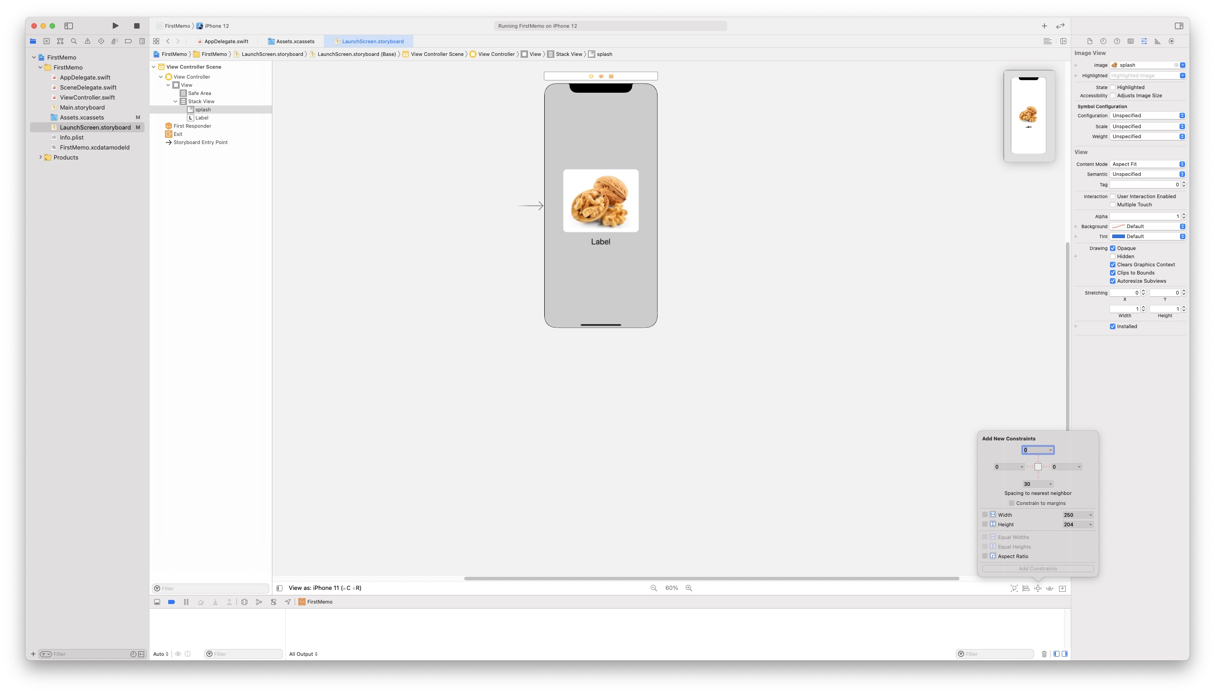Collapse the Stack View outline item
Image resolution: width=1215 pixels, height=694 pixels.
[176, 101]
